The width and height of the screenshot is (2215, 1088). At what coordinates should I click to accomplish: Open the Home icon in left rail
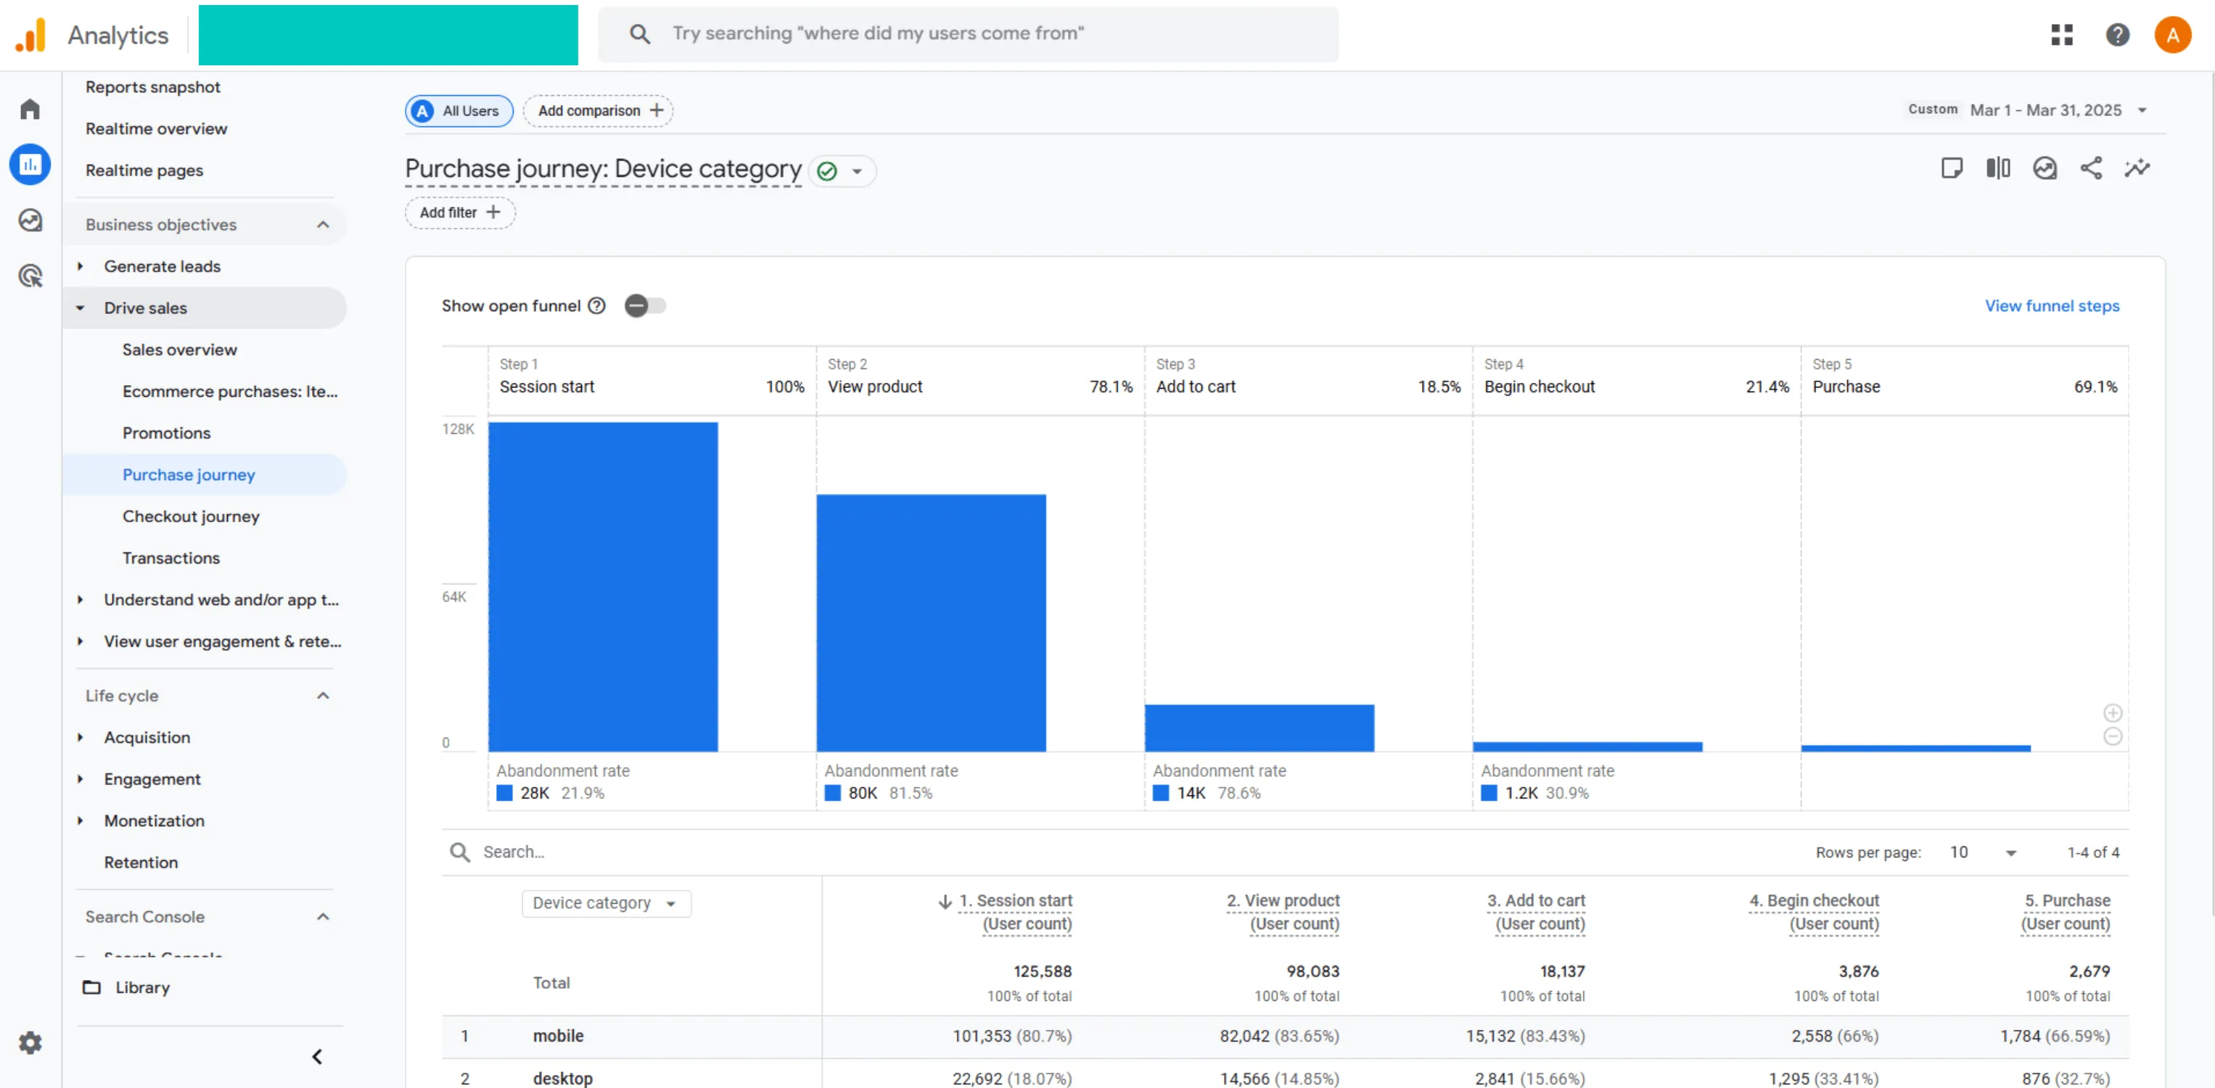point(30,109)
